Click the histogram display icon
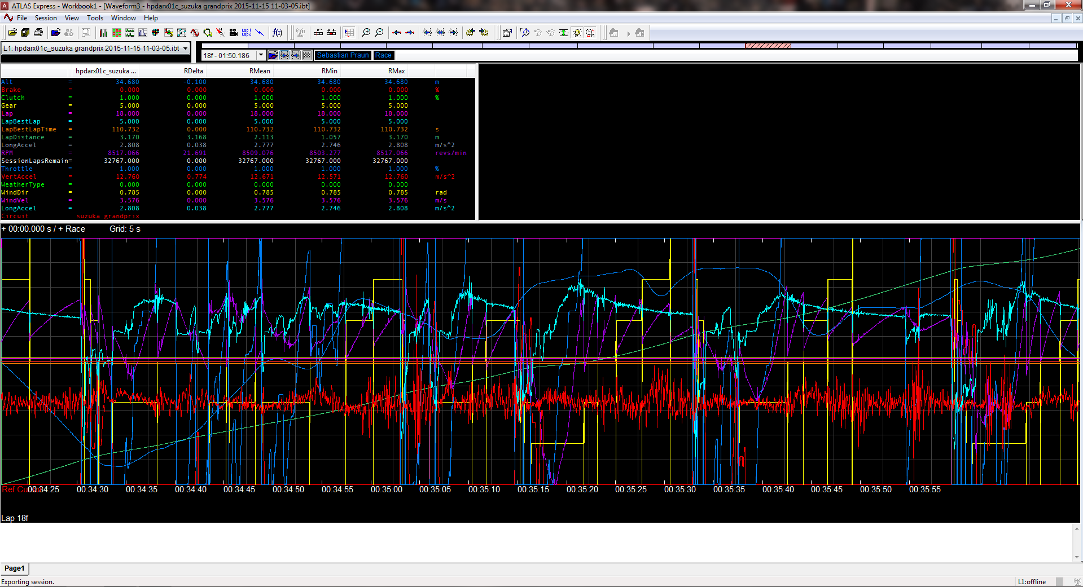The image size is (1083, 587). (x=142, y=33)
